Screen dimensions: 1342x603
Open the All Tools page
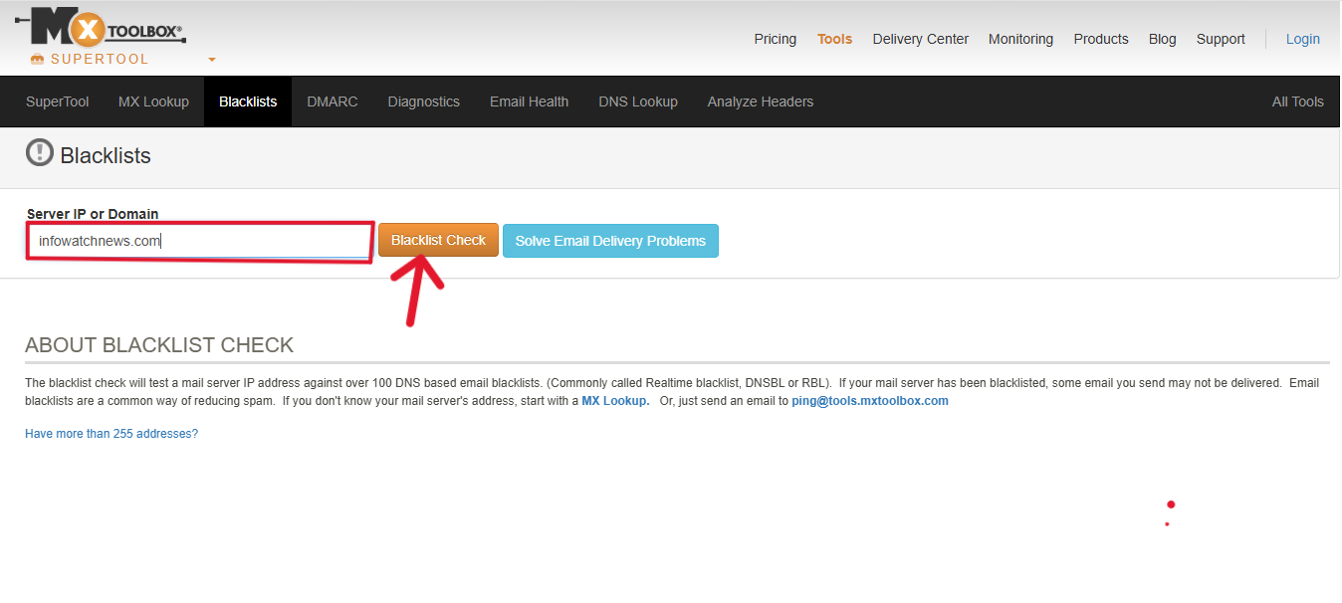click(1297, 100)
